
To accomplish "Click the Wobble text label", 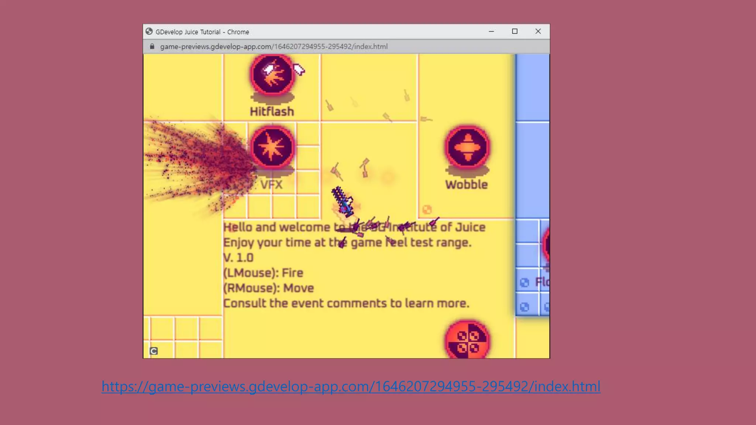I will tap(466, 184).
